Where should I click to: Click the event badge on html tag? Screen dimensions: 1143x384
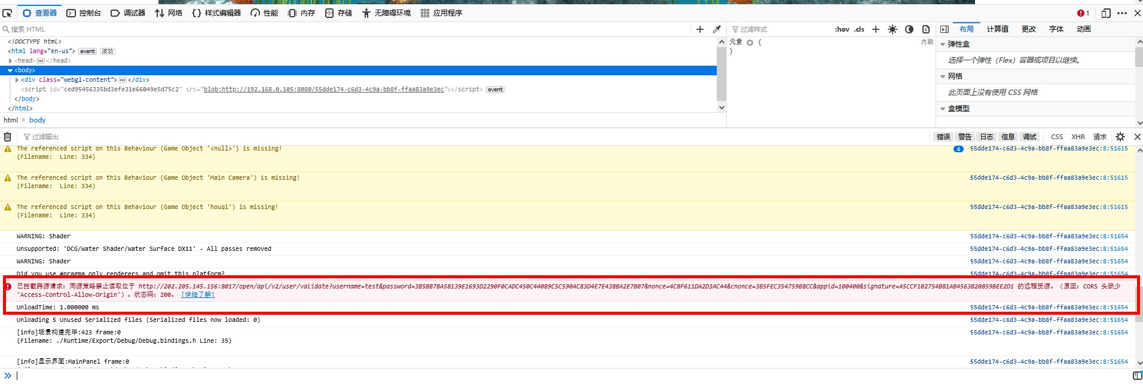tap(88, 51)
